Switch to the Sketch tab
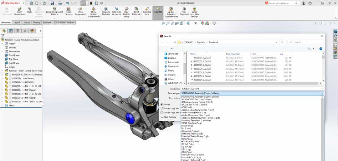Image resolution: width=338 pixels, height=161 pixels. pyautogui.click(x=27, y=22)
